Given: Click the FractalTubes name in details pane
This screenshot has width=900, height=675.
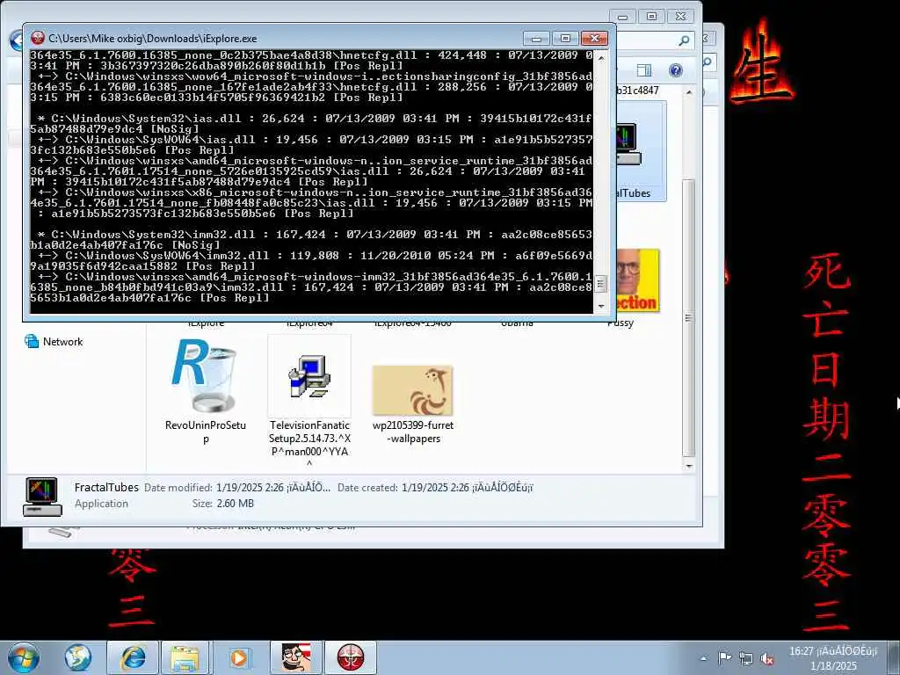Looking at the screenshot, I should tap(106, 487).
